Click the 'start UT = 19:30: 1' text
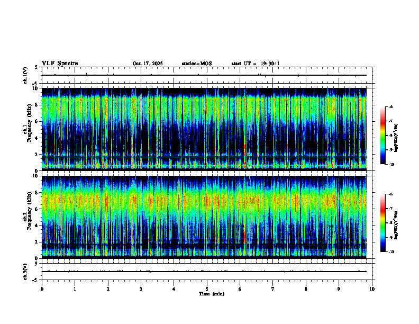The height and width of the screenshot is (324, 419). pyautogui.click(x=256, y=64)
